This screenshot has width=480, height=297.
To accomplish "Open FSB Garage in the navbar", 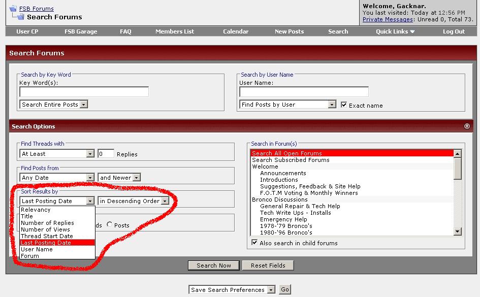I will (81, 31).
